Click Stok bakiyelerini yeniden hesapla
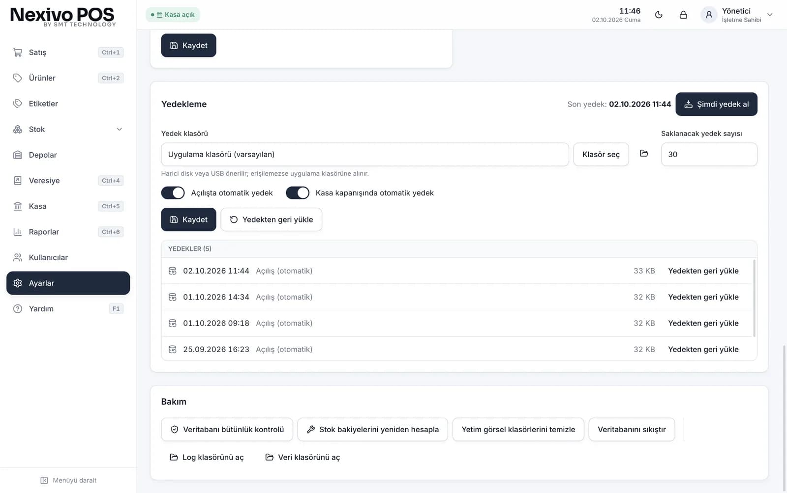 click(x=372, y=430)
